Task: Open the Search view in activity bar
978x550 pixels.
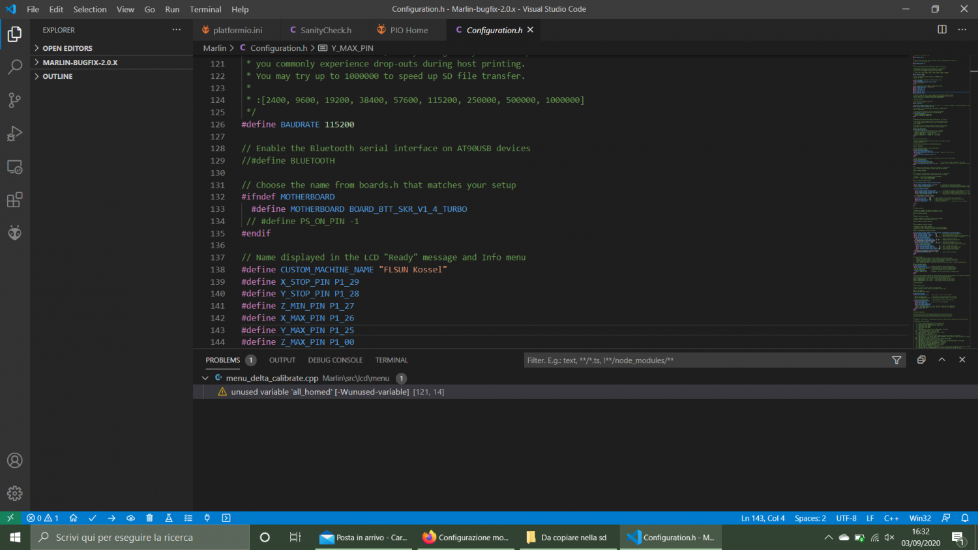Action: coord(14,67)
